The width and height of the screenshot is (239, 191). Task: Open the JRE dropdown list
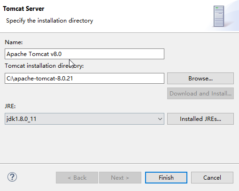pos(85,119)
